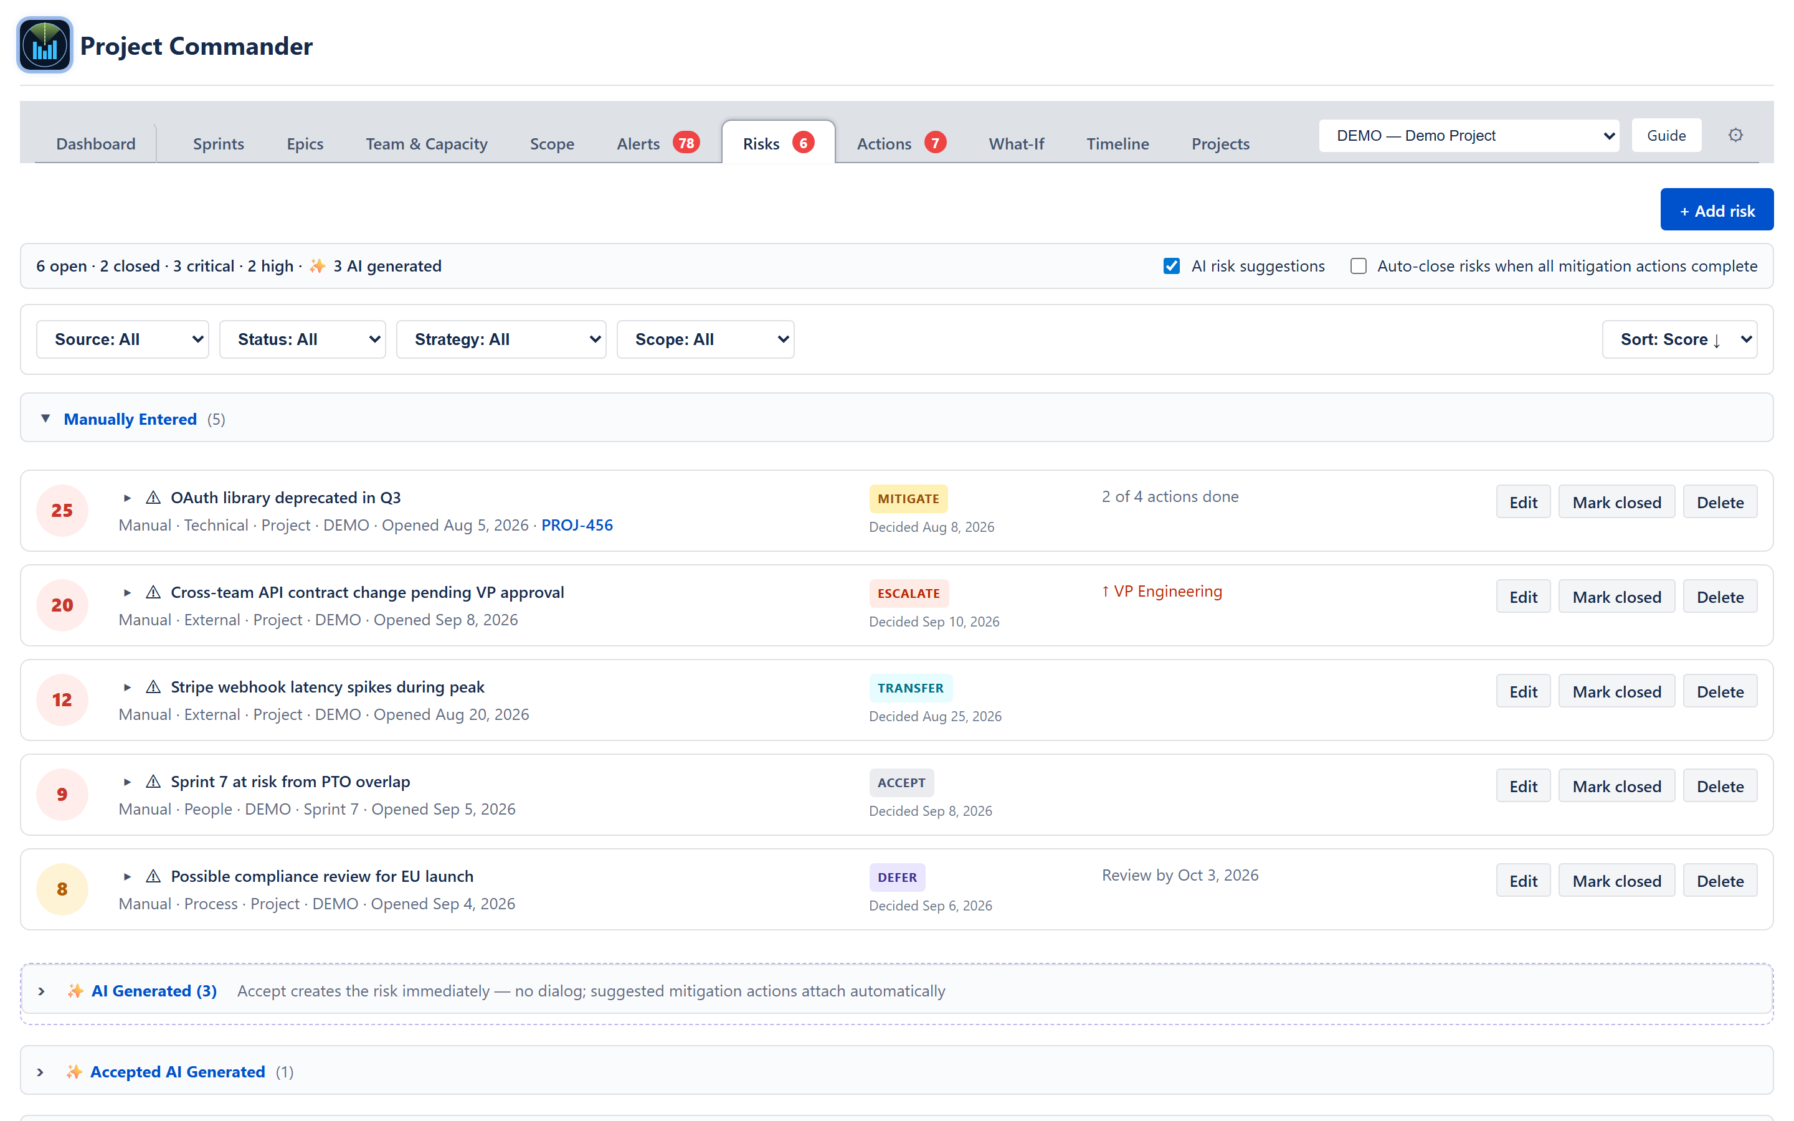This screenshot has width=1794, height=1121.
Task: Click the 12 score badge
Action: 62,700
